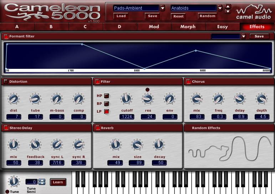Open Anatoids preset dropdown arrow
Screen dimensions: 275x194
(x=220, y=8)
